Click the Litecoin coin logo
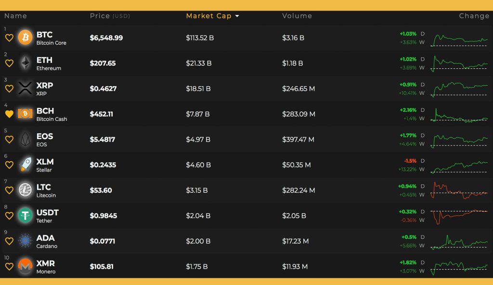Viewport: 493px width, 285px height. (x=25, y=190)
